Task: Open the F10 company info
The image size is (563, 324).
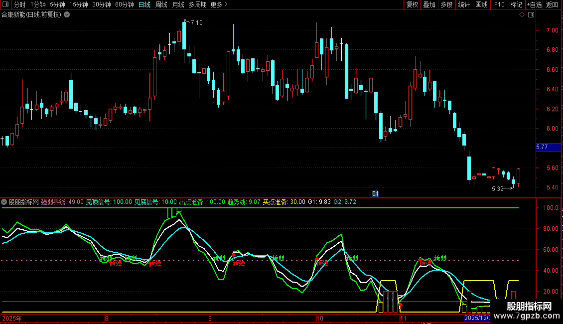Action: [x=499, y=4]
